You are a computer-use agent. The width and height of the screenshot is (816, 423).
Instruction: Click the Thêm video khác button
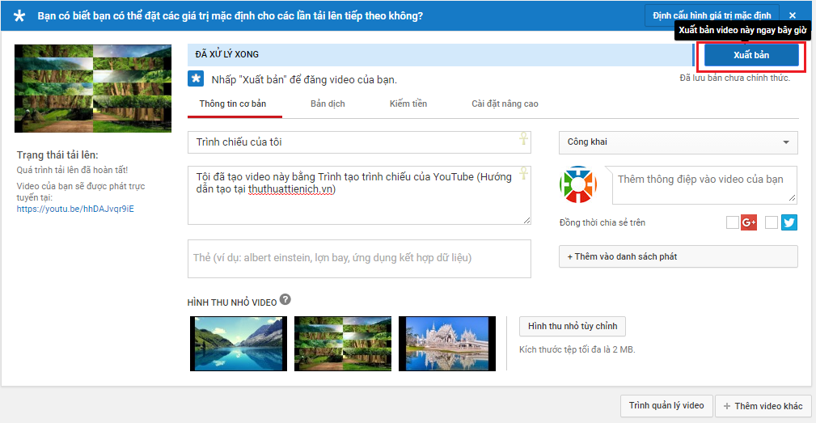(763, 406)
